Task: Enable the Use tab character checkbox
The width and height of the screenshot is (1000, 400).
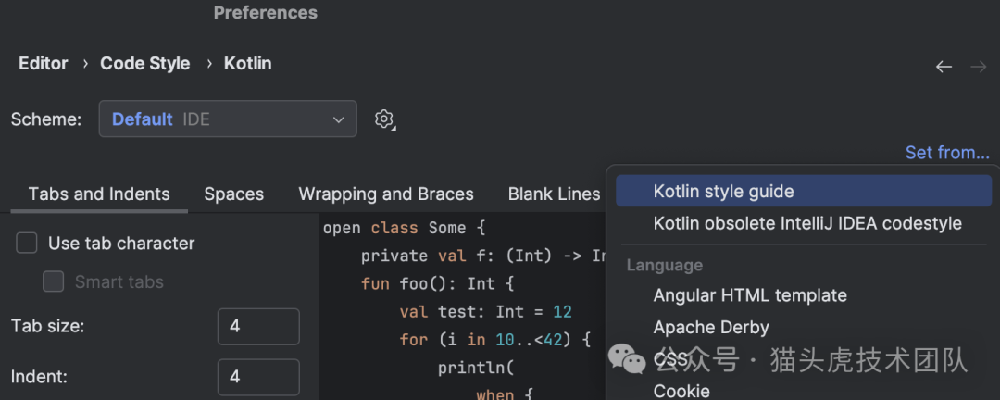Action: click(27, 244)
